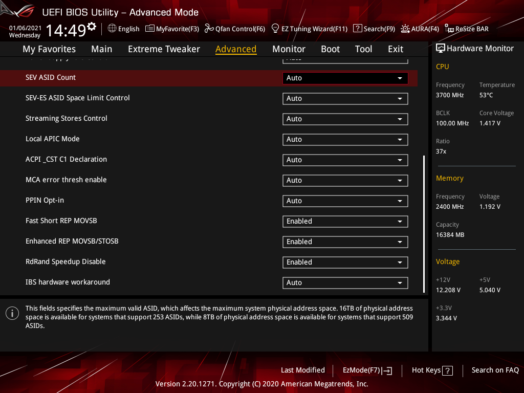Open Streaming Stores Control dropdown
Image resolution: width=524 pixels, height=393 pixels.
point(345,119)
